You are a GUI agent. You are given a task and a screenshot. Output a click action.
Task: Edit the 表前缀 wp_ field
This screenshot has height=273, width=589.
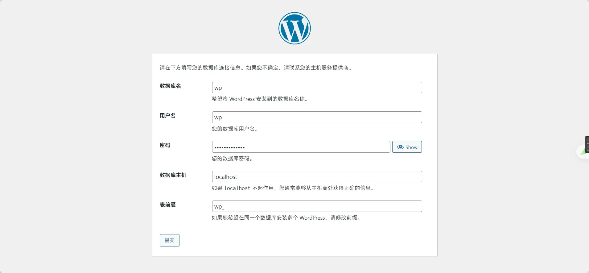coord(317,206)
